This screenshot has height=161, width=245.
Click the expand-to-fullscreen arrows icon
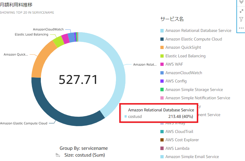241,11
